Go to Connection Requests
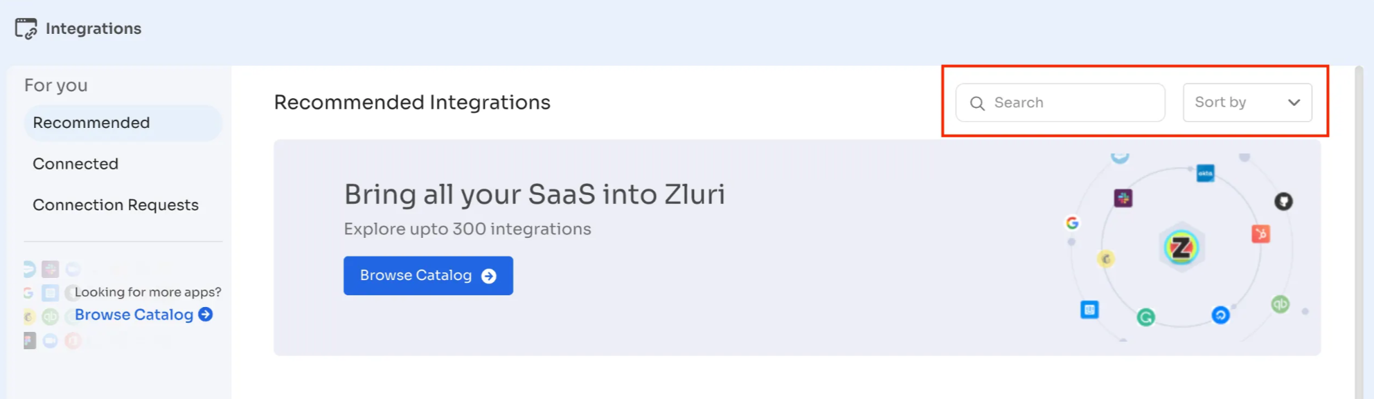The image size is (1374, 399). pos(116,205)
